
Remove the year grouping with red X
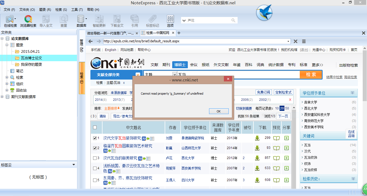pyautogui.click(x=290, y=100)
